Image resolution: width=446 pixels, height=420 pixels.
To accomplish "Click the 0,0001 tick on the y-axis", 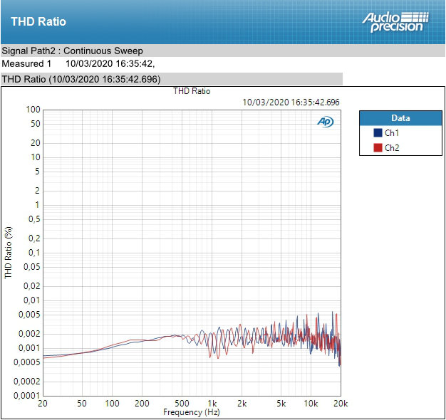I will (26, 395).
